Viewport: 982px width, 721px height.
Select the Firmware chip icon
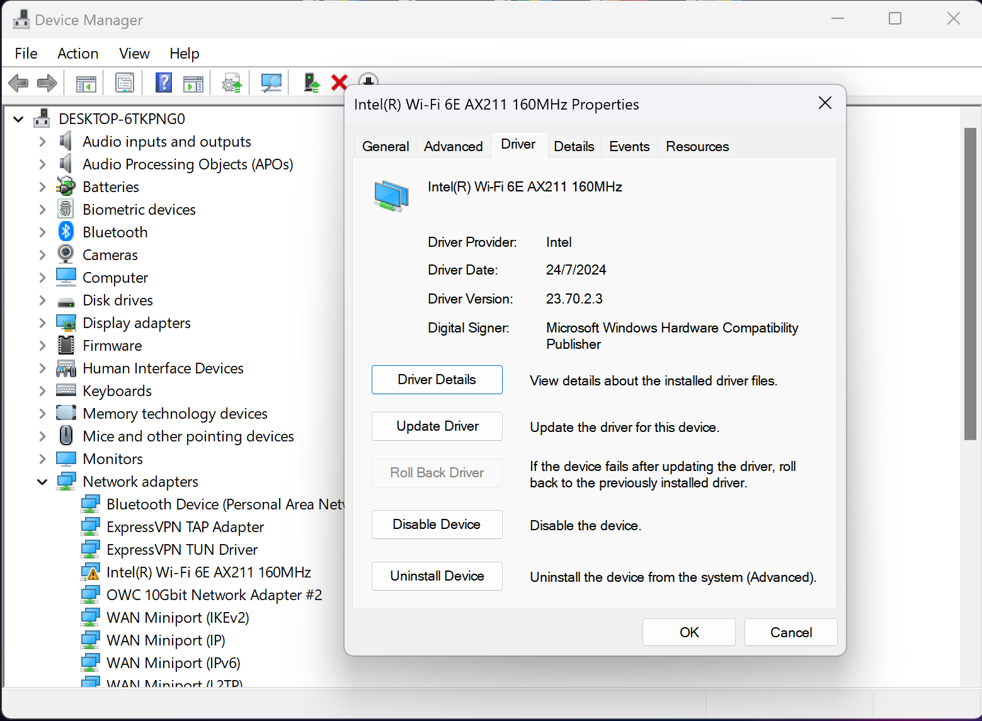tap(66, 345)
